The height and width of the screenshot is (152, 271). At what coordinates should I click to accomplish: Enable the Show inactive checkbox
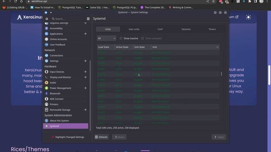click(121, 38)
